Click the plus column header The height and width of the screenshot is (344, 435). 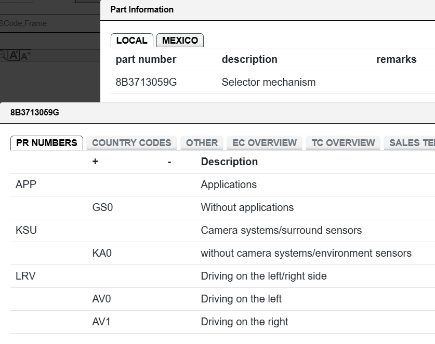(95, 162)
